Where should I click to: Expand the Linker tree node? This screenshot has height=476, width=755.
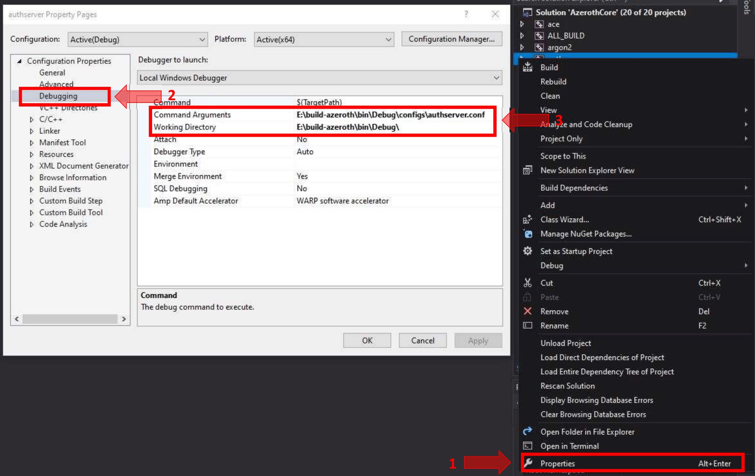pyautogui.click(x=32, y=131)
